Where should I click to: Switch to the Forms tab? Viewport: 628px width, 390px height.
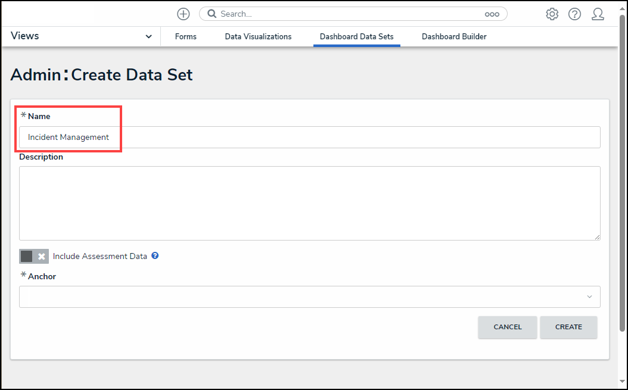point(186,37)
